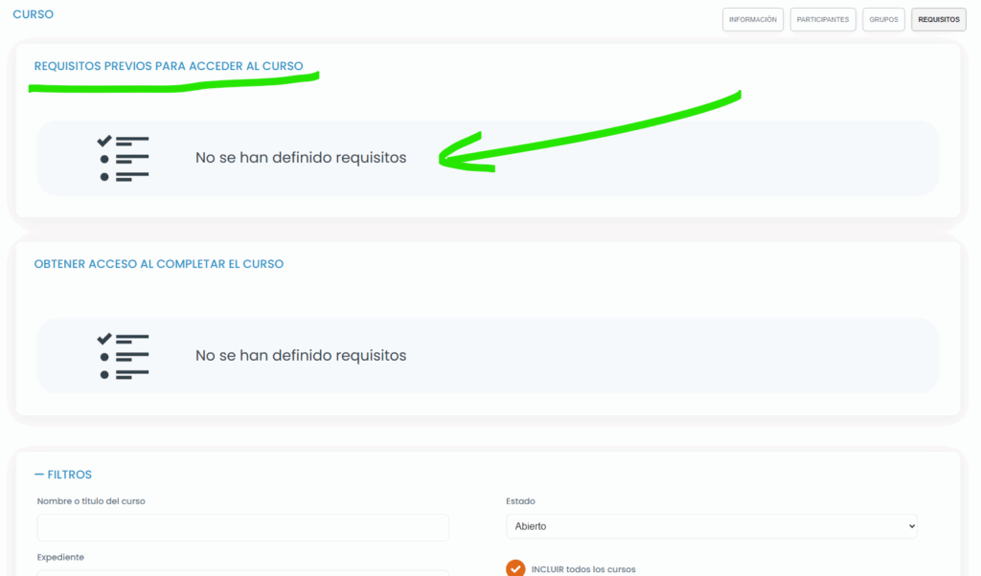Click the Expediente field label
This screenshot has height=576, width=981.
click(x=61, y=557)
